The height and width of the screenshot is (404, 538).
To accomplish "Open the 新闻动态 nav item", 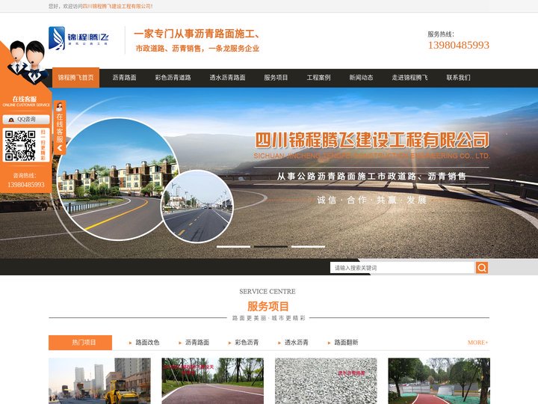I will (x=362, y=78).
